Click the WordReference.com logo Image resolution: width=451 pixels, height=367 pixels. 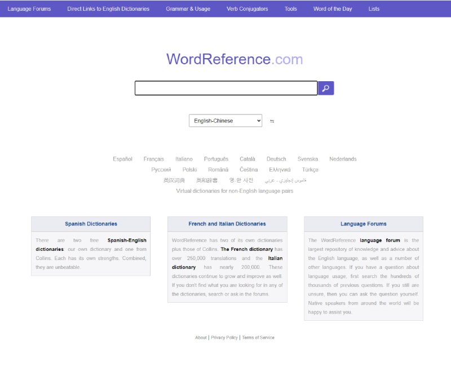coord(235,59)
